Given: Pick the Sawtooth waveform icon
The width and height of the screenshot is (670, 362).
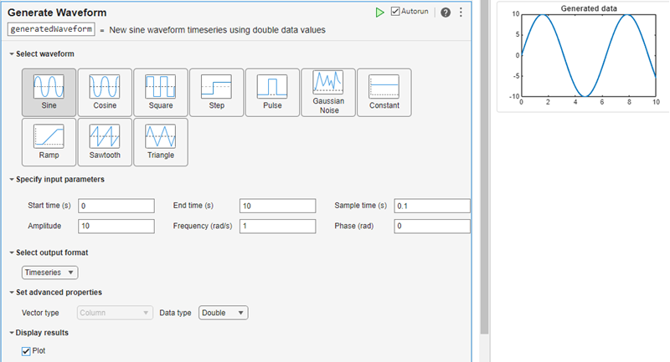Looking at the screenshot, I should click(105, 140).
